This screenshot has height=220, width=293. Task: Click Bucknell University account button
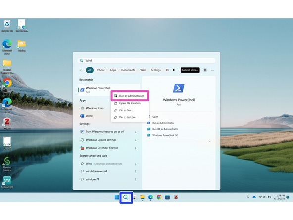(190, 70)
